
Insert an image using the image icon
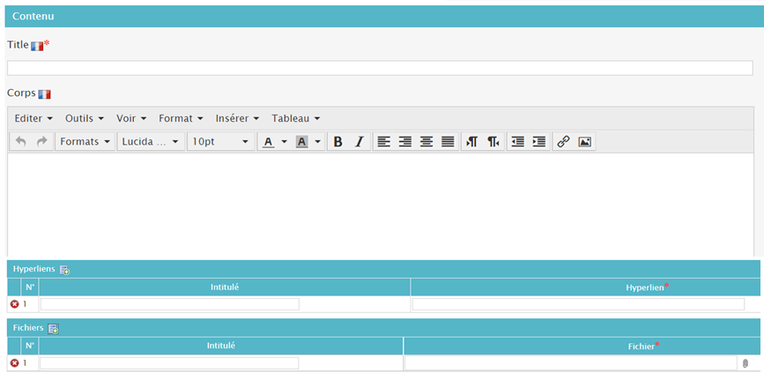click(x=584, y=142)
